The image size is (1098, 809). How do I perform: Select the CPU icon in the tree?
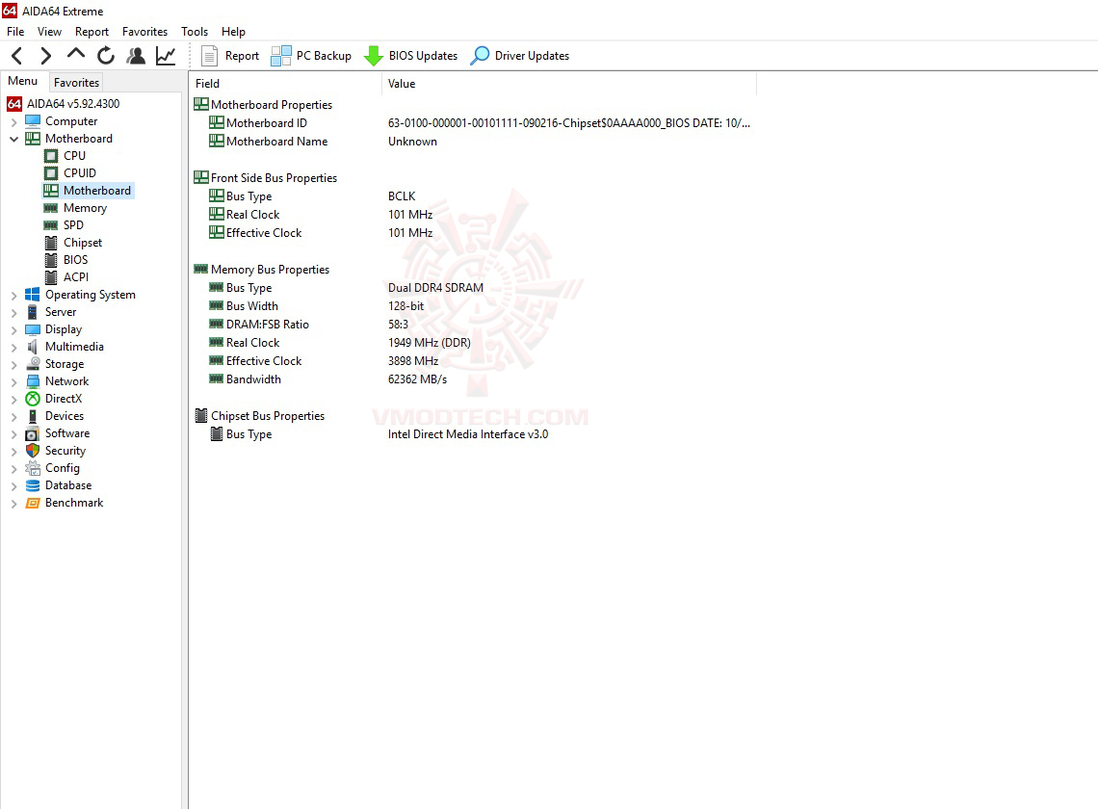(x=51, y=155)
